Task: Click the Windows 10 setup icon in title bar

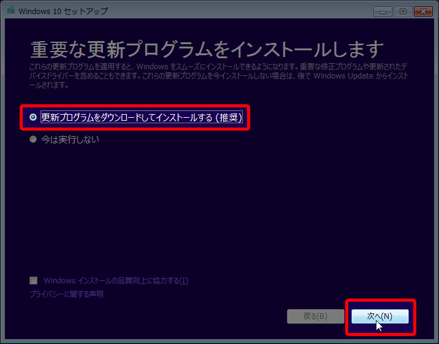Action: [9, 10]
